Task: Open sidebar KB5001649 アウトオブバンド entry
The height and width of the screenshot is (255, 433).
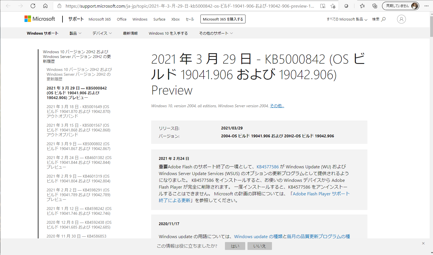Action: point(78,111)
